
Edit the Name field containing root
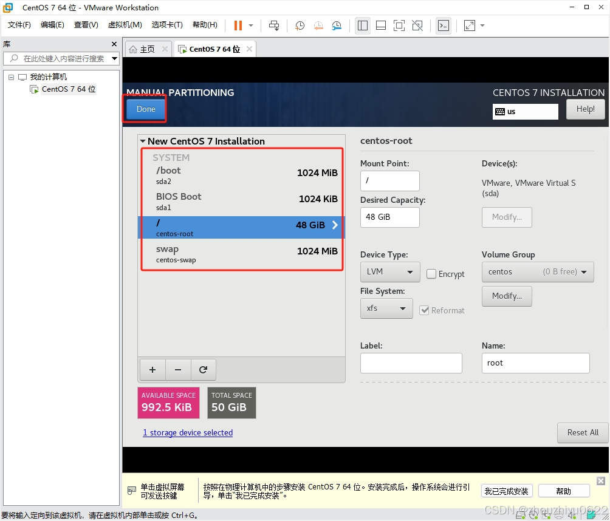tap(536, 363)
